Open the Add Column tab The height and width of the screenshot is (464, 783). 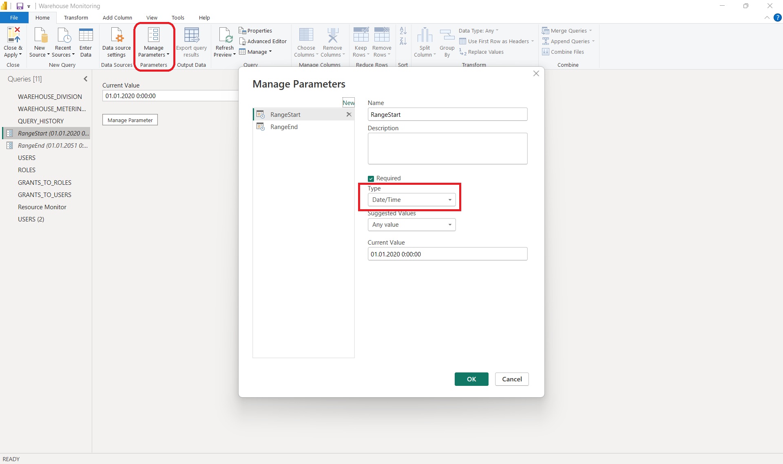pos(117,18)
